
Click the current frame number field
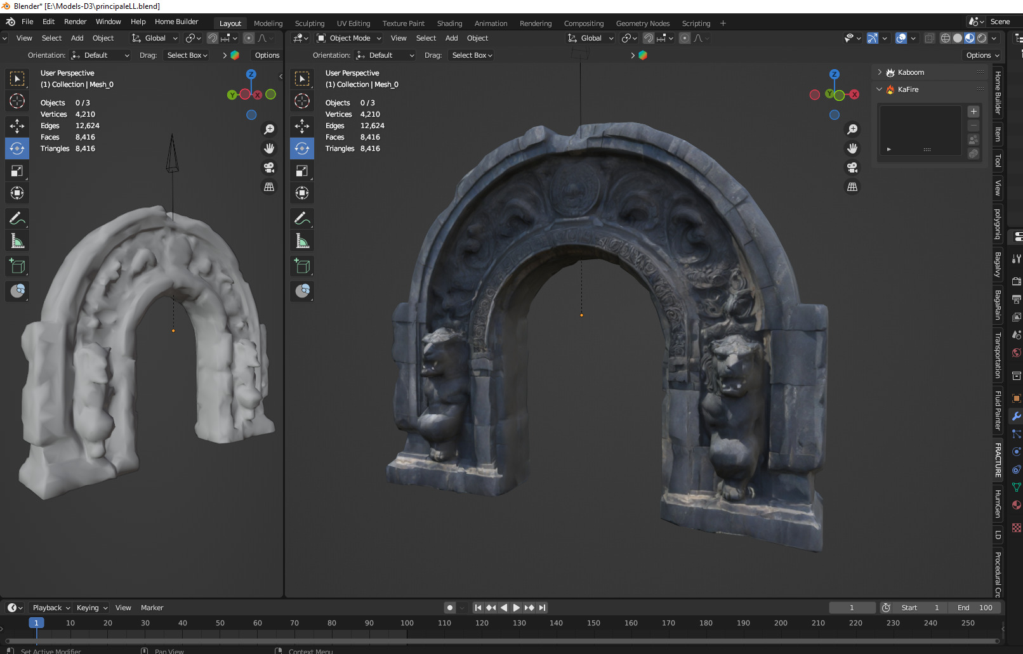852,608
